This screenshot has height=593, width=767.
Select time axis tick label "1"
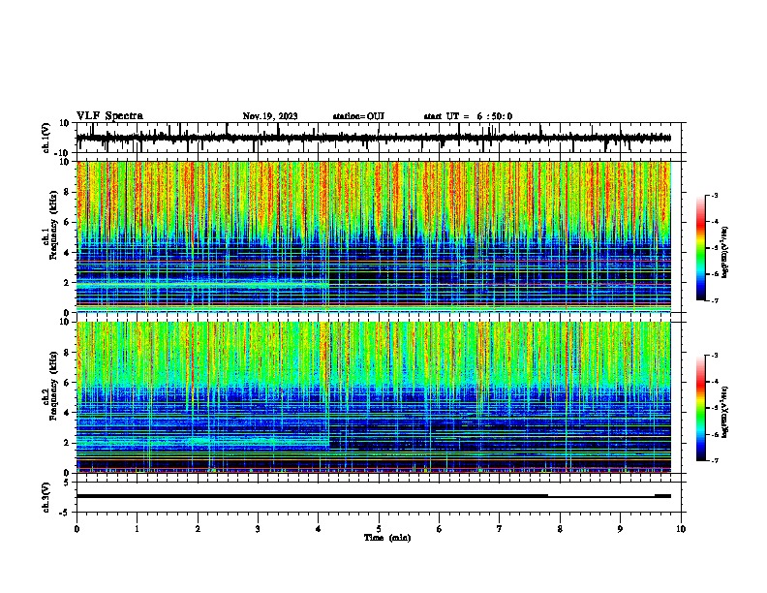click(x=138, y=529)
